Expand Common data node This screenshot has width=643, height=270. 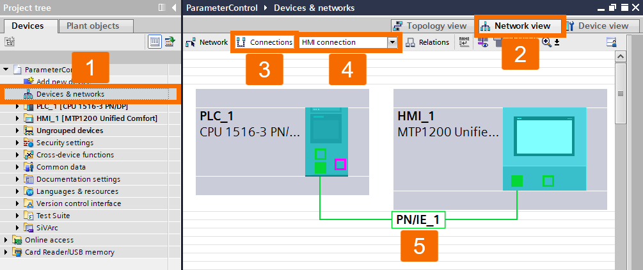click(17, 167)
